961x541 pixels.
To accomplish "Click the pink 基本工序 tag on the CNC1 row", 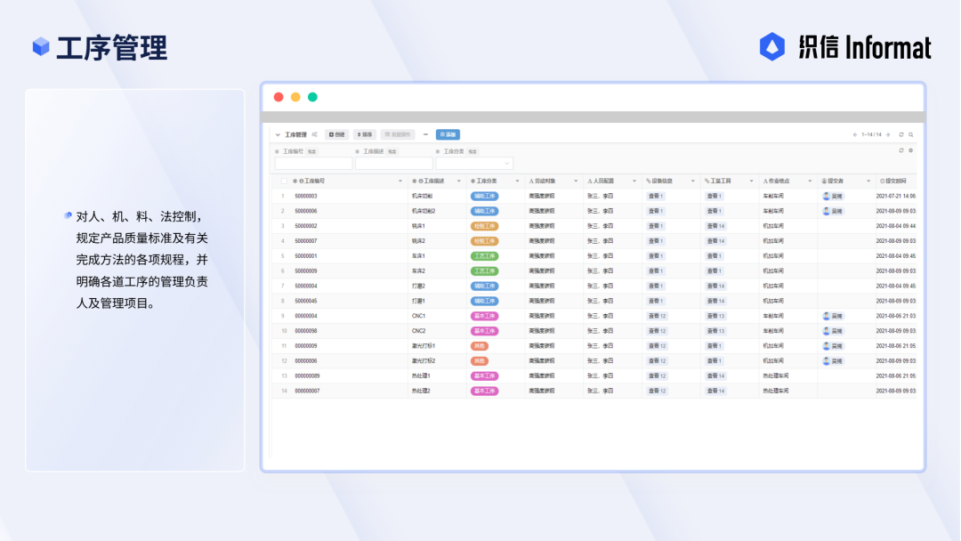I will pos(484,316).
